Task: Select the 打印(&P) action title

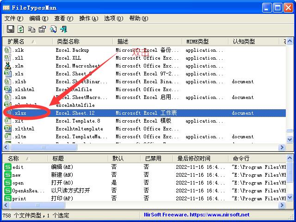Action: (x=62, y=198)
